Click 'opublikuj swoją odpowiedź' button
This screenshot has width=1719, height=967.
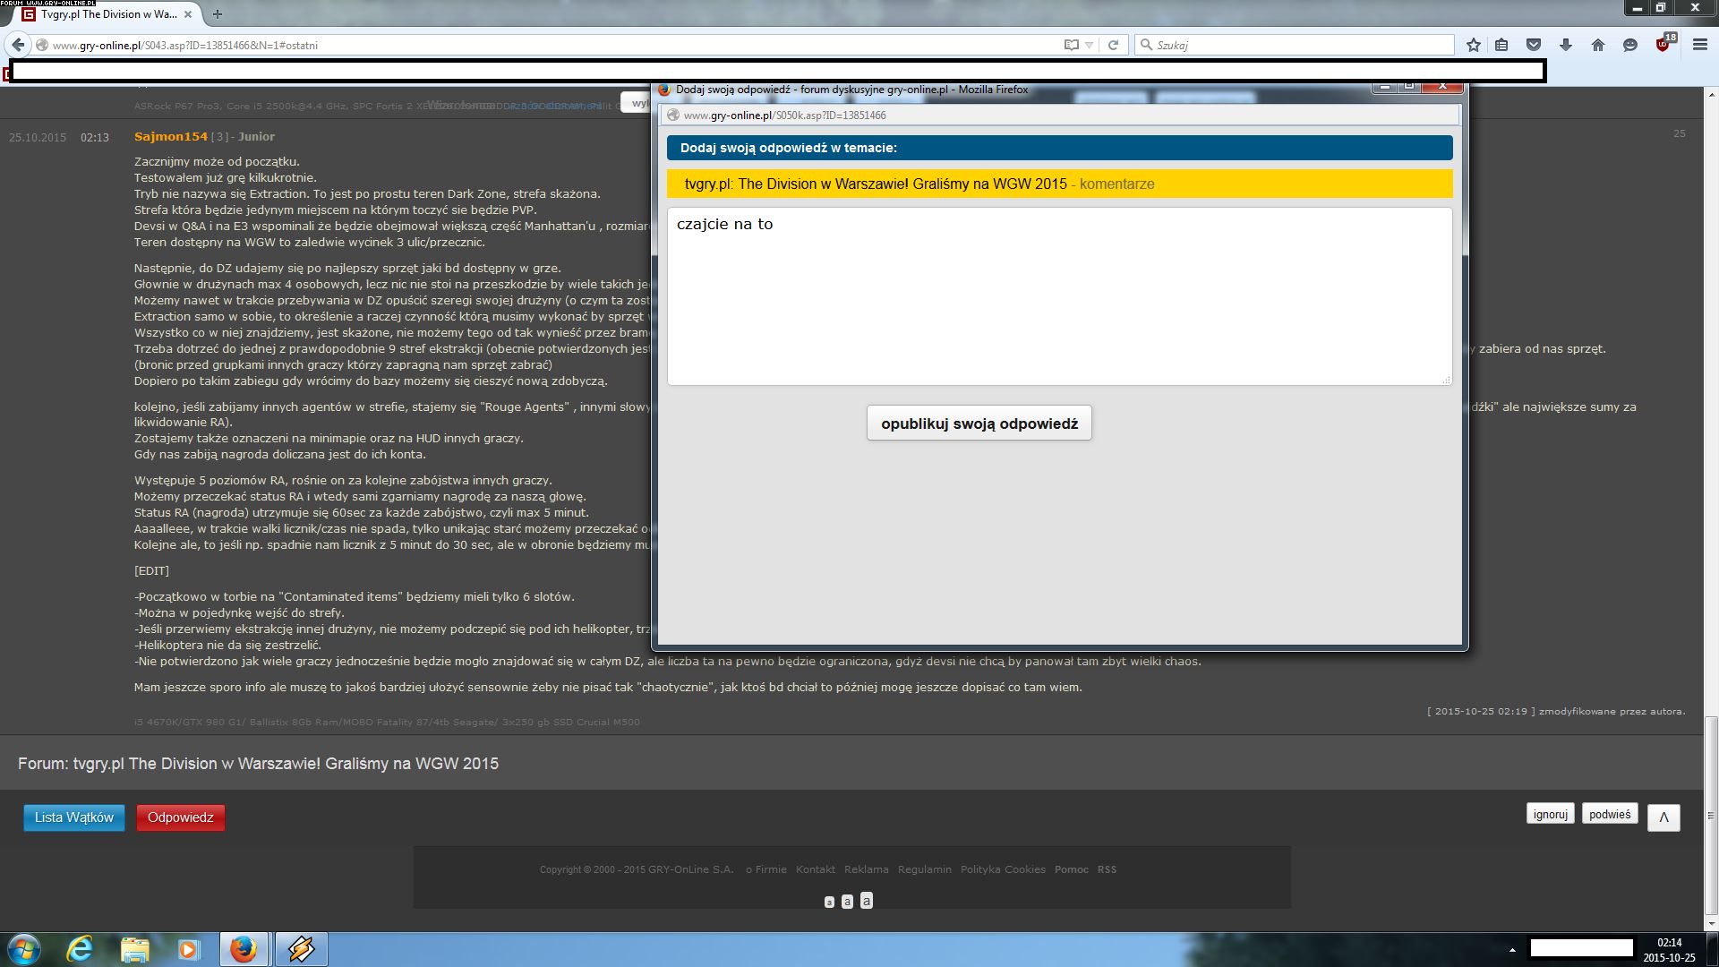979,424
